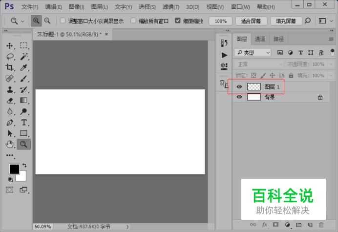Reset to default foreground and background colors
This screenshot has height=232, width=338.
pos(10,179)
